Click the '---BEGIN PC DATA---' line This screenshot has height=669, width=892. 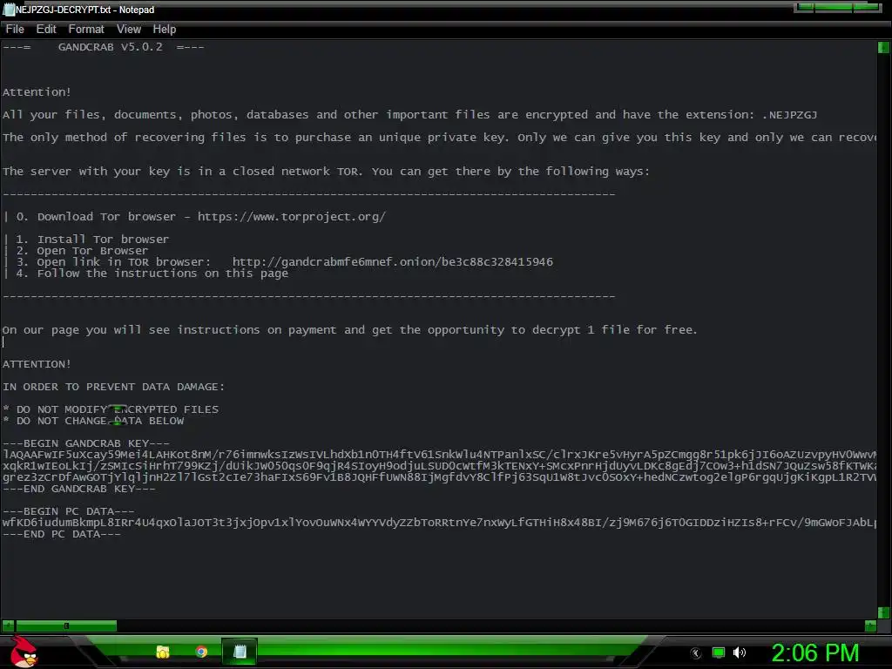tap(69, 511)
